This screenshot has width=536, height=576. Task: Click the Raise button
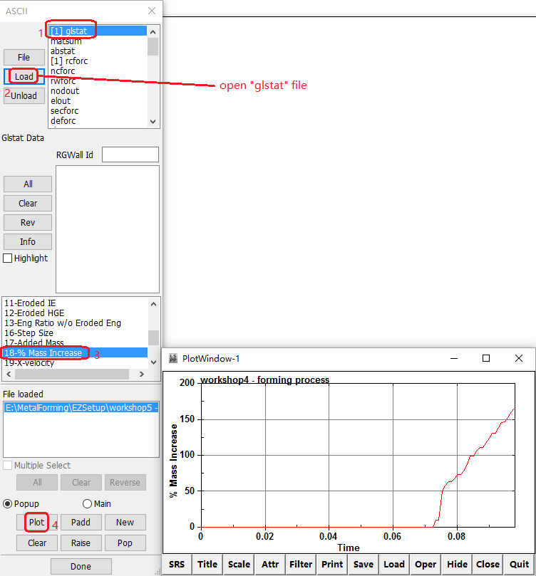[81, 543]
